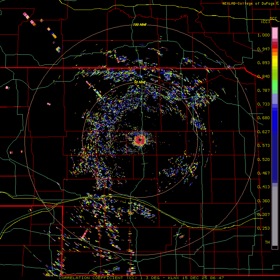Viewport: 280px width, 280px height.
Task: Select the 0.840 scale value
Action: 264,76
